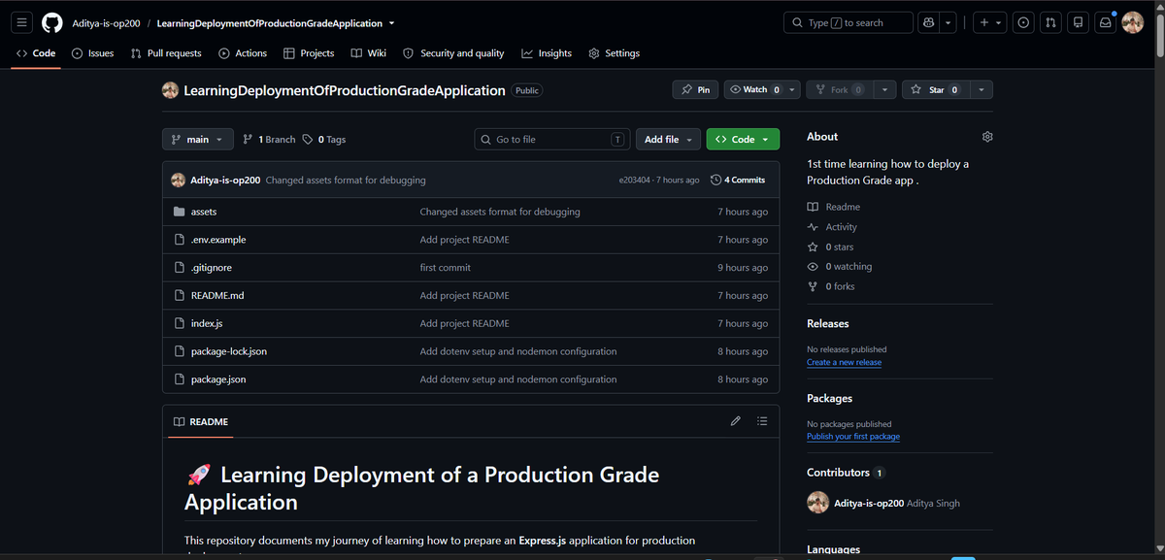The width and height of the screenshot is (1165, 560).
Task: Click the repository owner avatar beside repo title
Action: click(x=170, y=90)
